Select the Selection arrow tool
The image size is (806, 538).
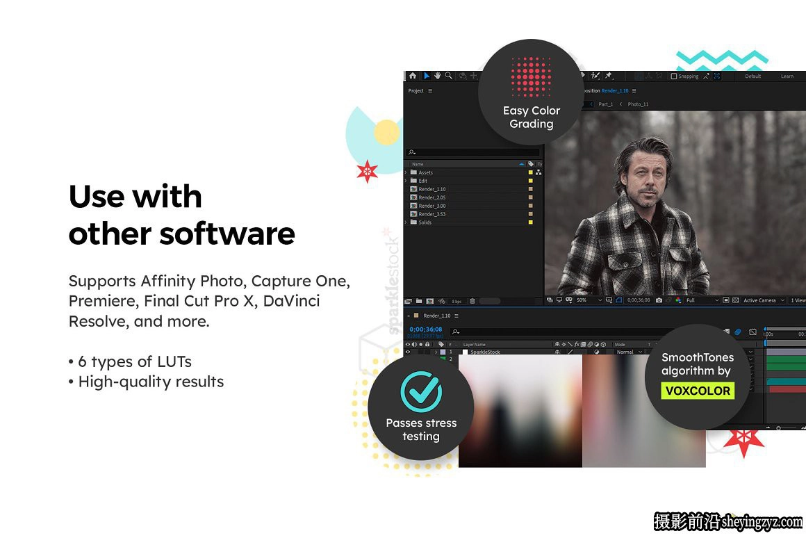[x=426, y=76]
